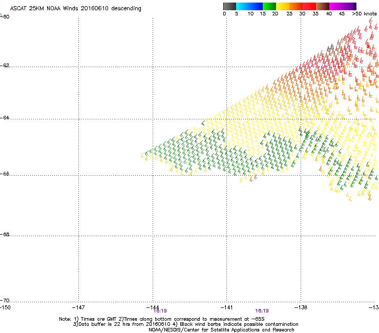The image size is (379, 333).
Task: Click the 'Data buffer is 22 hrs' note
Action: click(185, 324)
